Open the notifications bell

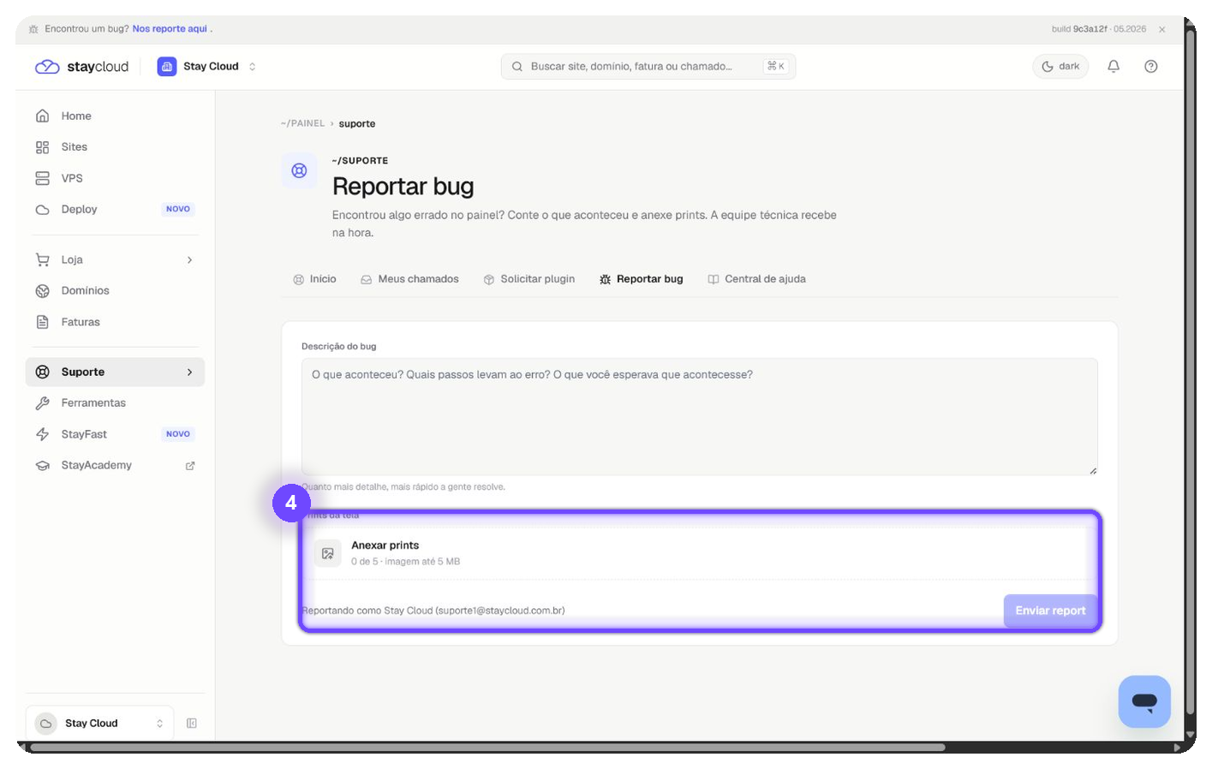1113,67
